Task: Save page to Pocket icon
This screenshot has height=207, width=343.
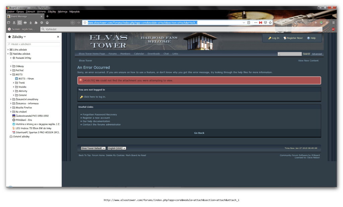Action: [x=265, y=23]
